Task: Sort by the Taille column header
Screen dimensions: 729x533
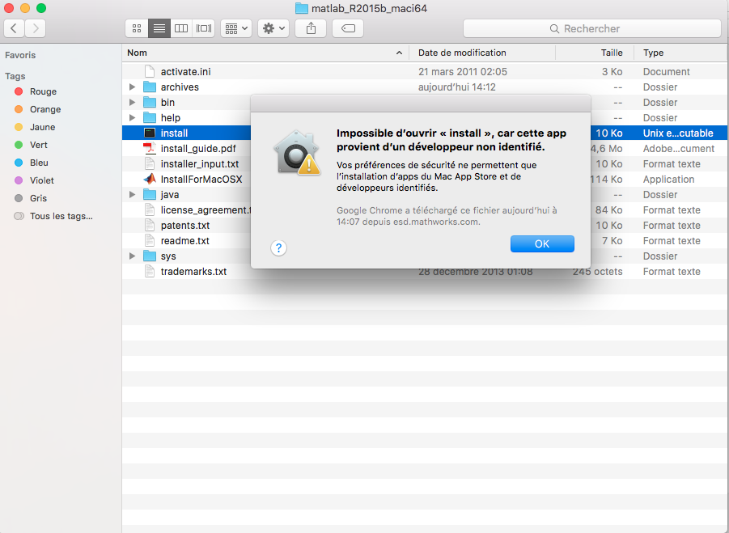Action: coord(611,53)
